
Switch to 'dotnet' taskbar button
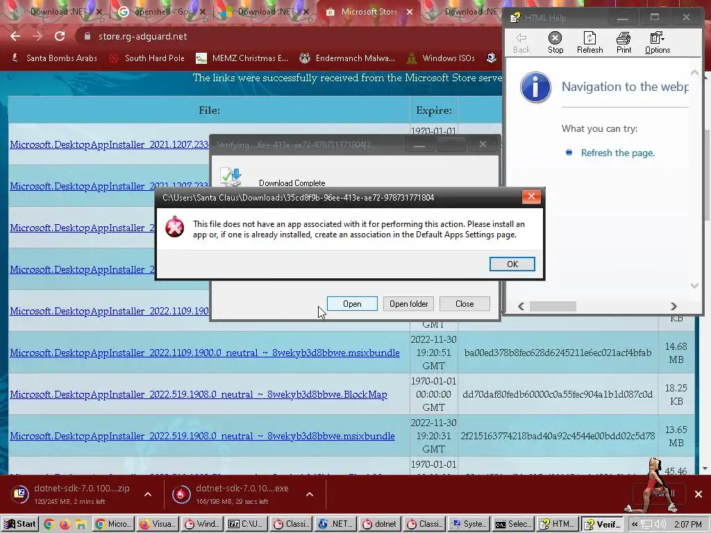tap(380, 524)
